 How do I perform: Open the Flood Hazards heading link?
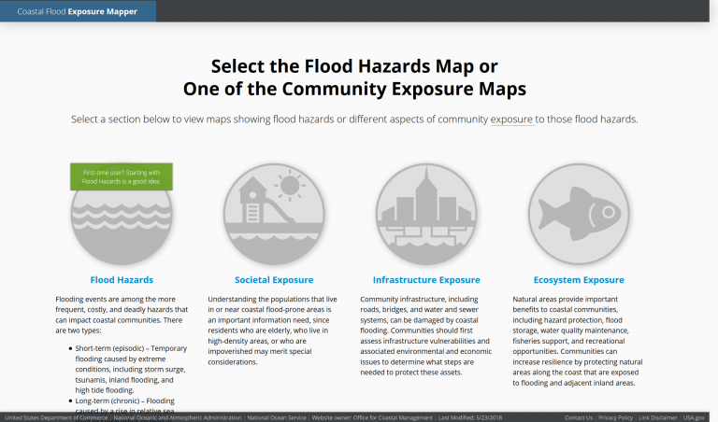[122, 279]
